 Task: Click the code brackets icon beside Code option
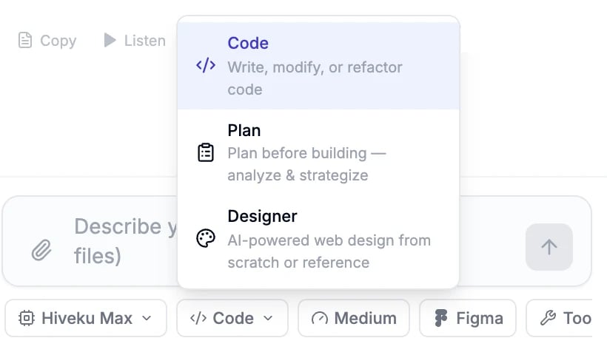pyautogui.click(x=206, y=65)
